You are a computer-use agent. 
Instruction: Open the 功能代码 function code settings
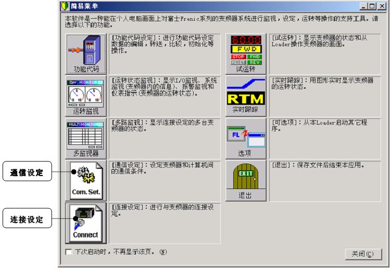pyautogui.click(x=85, y=54)
